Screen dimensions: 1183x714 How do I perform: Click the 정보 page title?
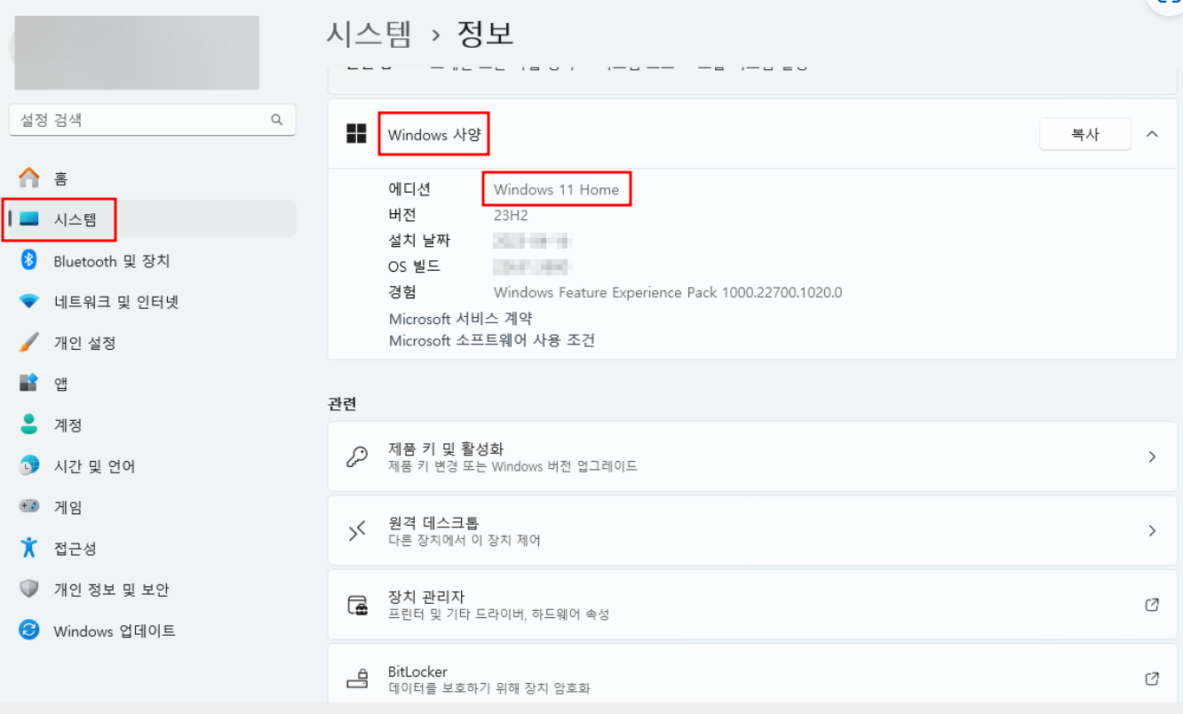click(485, 34)
